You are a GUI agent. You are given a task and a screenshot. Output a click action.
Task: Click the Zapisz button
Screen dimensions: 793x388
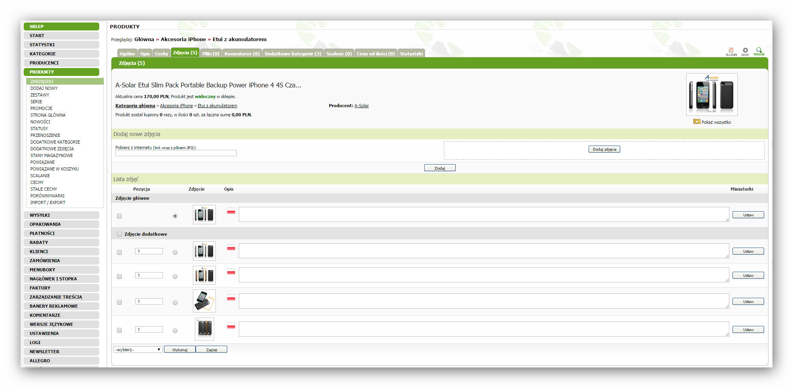211,350
